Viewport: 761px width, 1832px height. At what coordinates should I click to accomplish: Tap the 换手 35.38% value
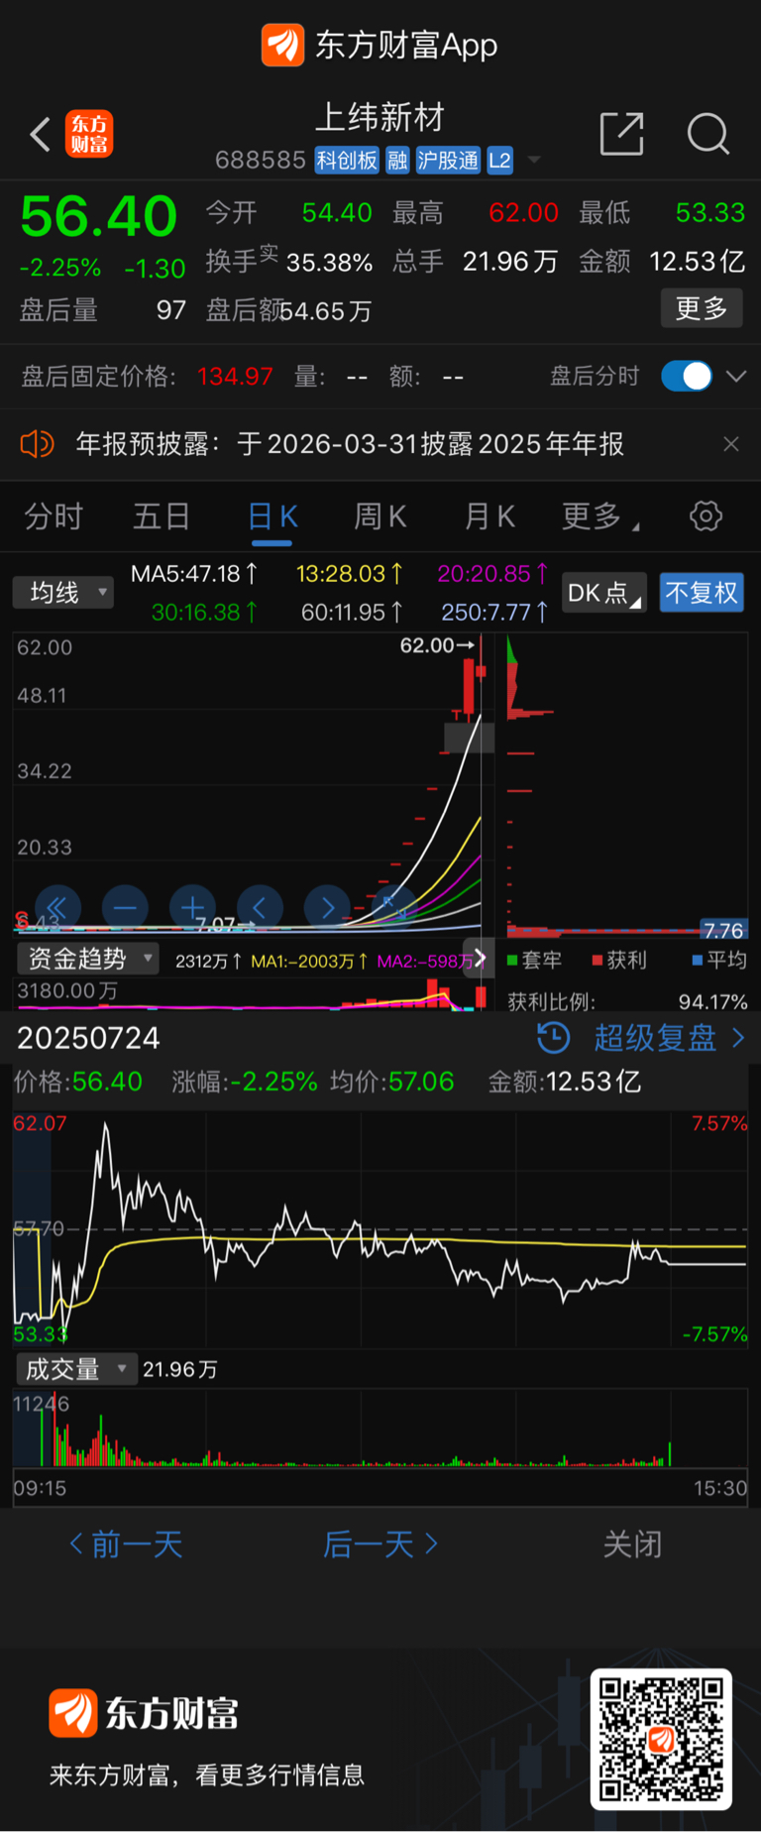click(330, 263)
